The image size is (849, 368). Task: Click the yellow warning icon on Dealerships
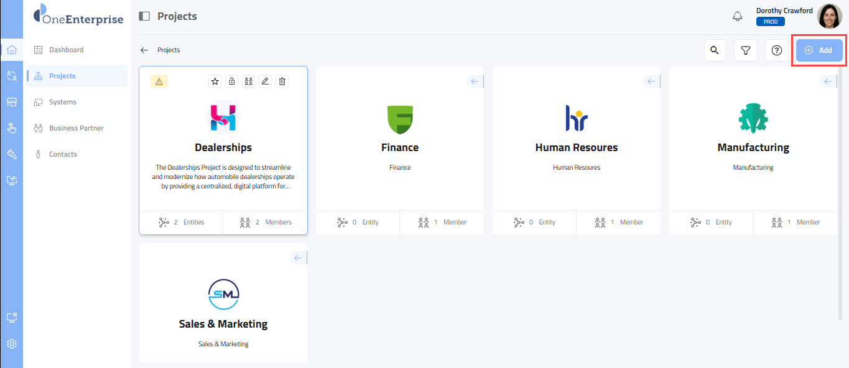tap(159, 81)
